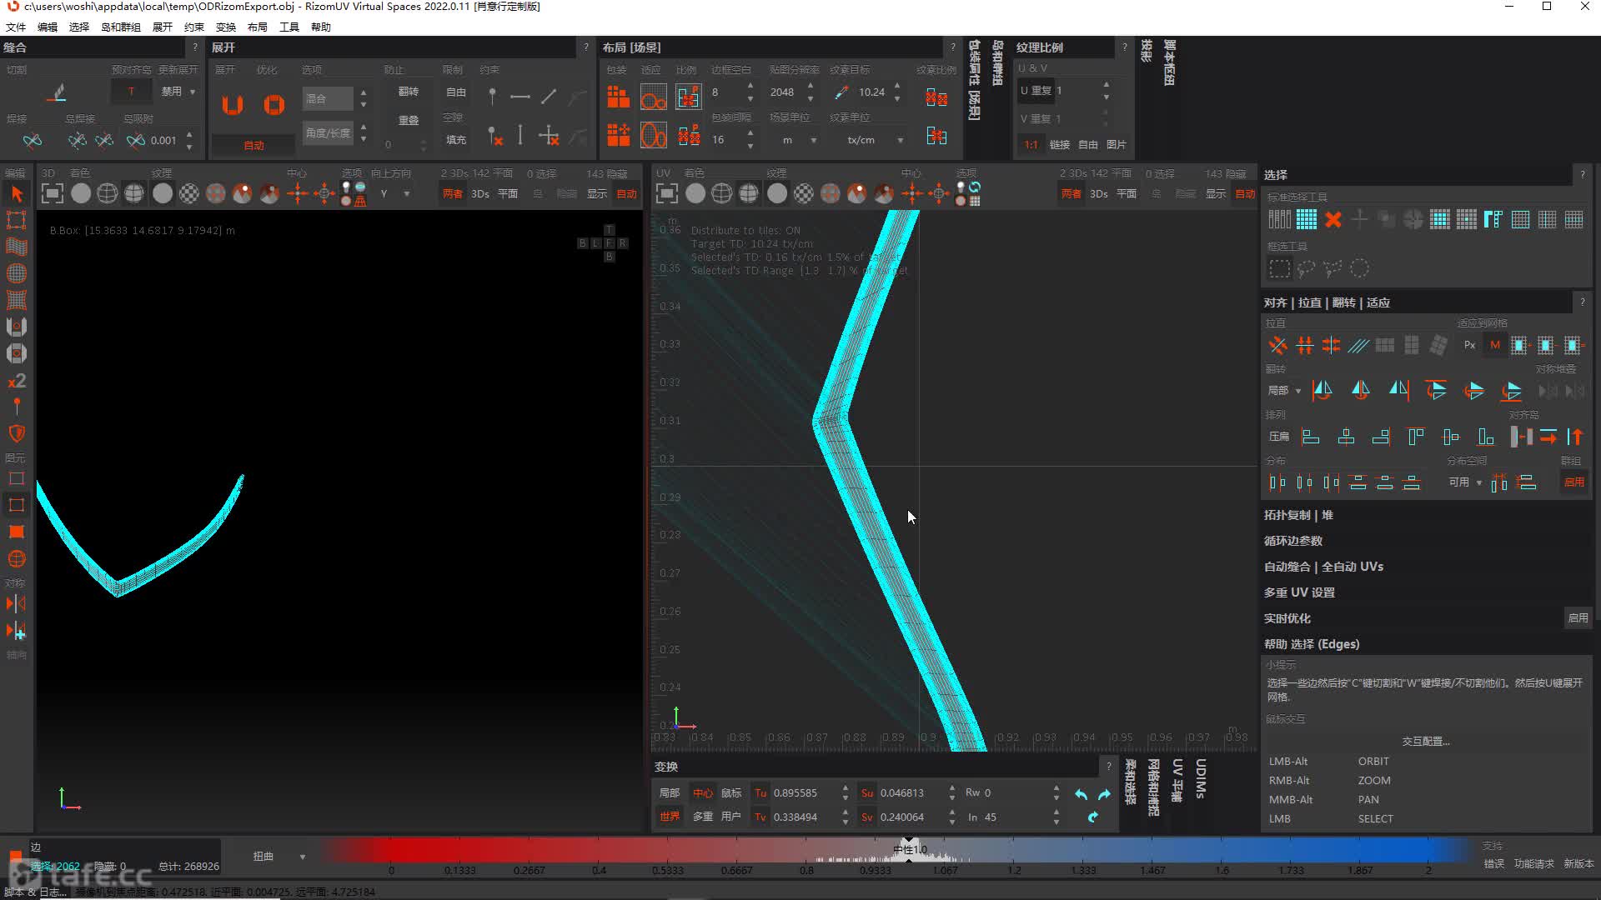This screenshot has width=1601, height=900.
Task: Expand 循环边参数 section
Action: pos(1293,541)
